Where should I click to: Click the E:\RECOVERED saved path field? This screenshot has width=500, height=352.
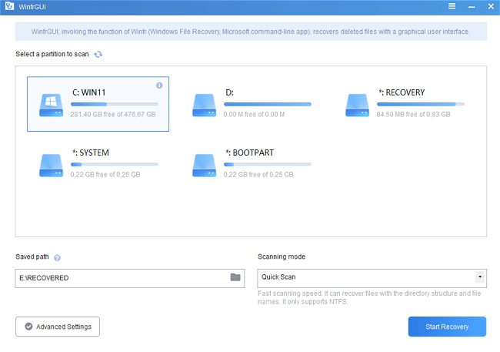(x=130, y=278)
